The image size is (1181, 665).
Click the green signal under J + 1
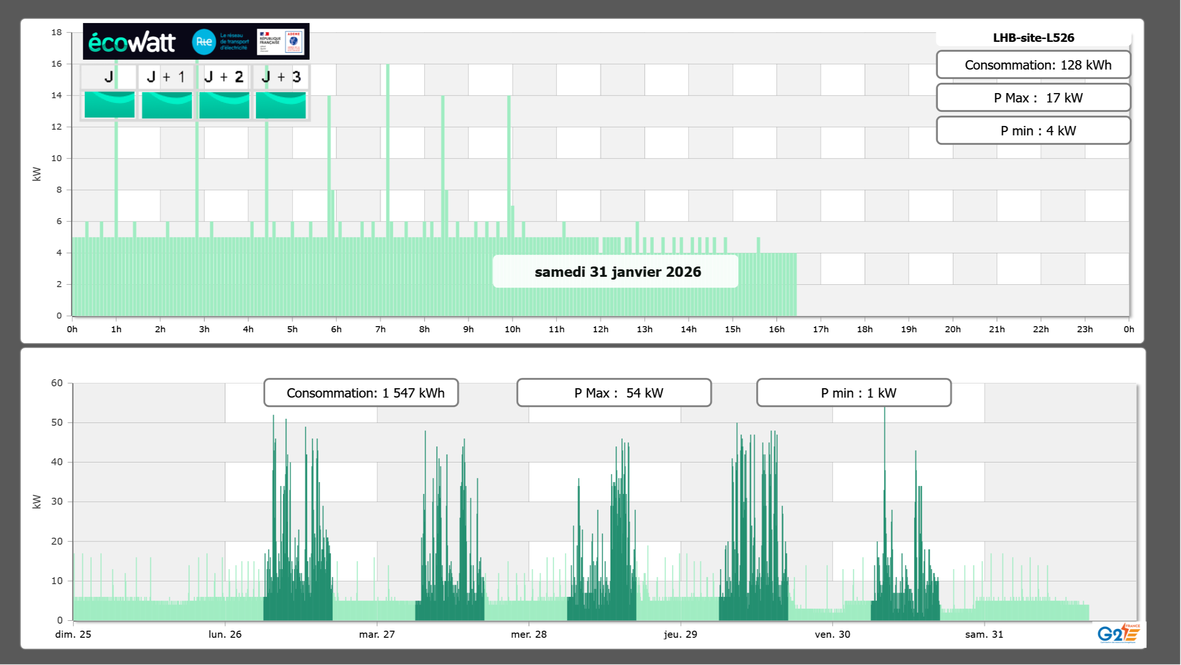click(x=167, y=105)
